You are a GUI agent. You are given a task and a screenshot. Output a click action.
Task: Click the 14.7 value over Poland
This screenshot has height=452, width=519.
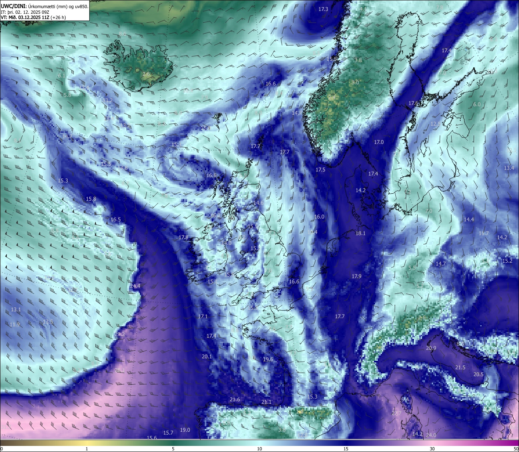click(441, 263)
